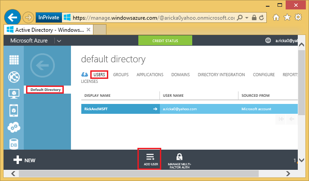Open Virtual Machines monitor icon in sidebar
This screenshot has height=181, width=309.
14,94
